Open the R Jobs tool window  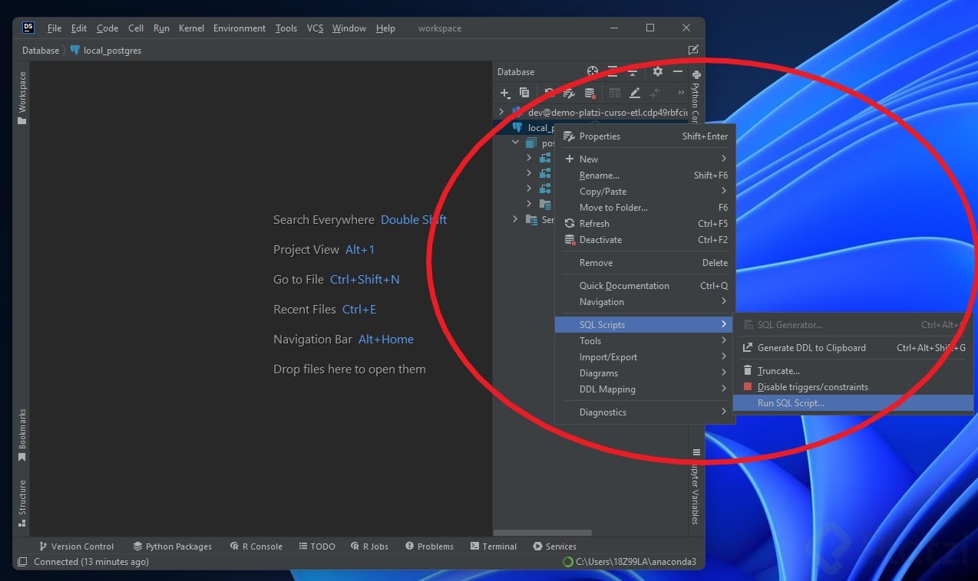(x=369, y=547)
